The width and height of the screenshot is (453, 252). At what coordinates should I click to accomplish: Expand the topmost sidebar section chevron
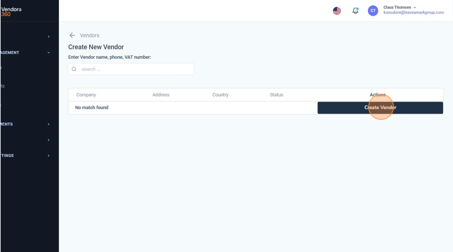[x=48, y=37]
